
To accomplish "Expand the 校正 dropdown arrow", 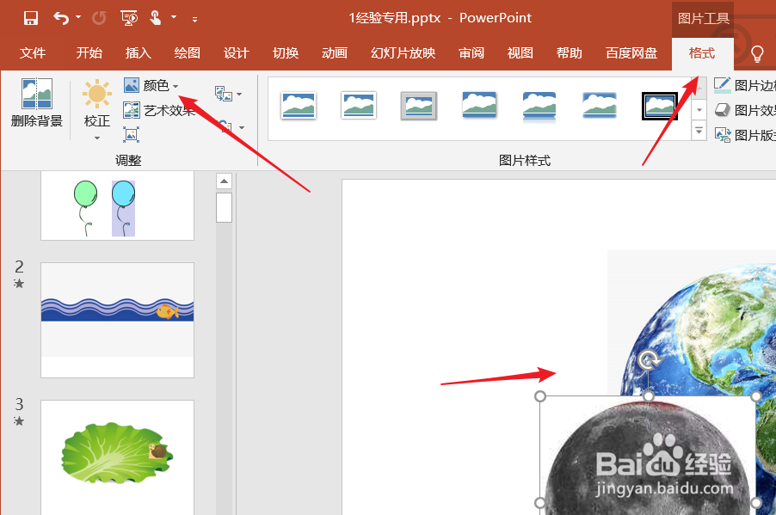I will pos(97,138).
